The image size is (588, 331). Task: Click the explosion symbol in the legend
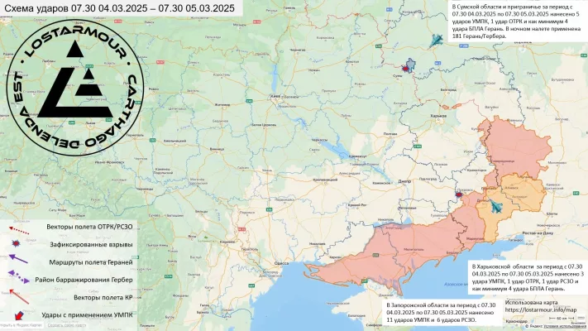(x=17, y=244)
